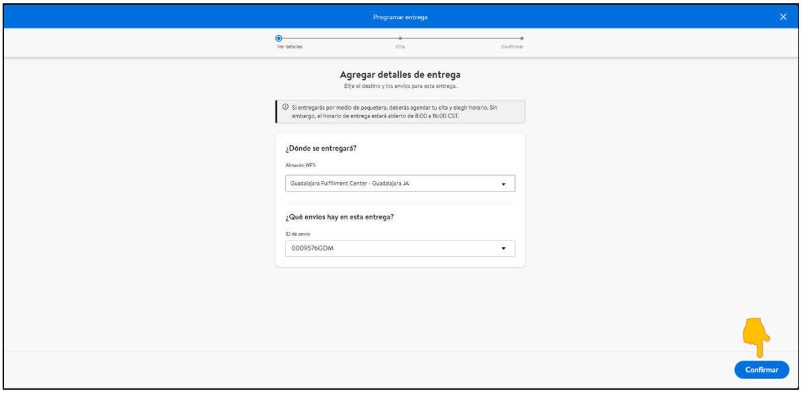Close the Programar entrega dialog with X
This screenshot has height=395, width=801.
[783, 17]
